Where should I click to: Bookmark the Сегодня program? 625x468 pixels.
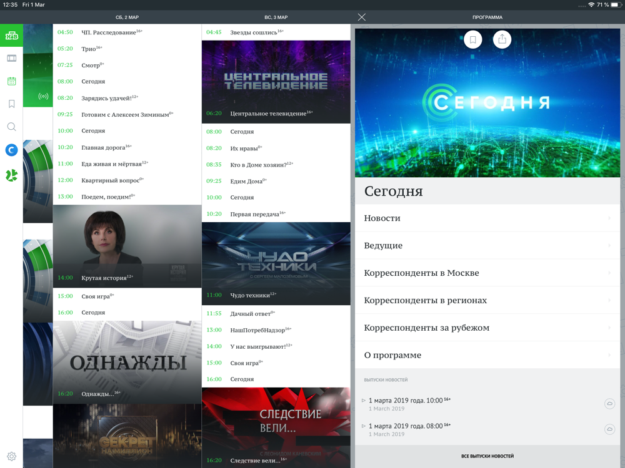click(x=472, y=39)
